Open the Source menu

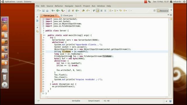(x=50, y=6)
